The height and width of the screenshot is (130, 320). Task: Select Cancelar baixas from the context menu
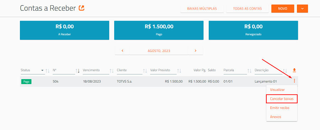pyautogui.click(x=282, y=99)
